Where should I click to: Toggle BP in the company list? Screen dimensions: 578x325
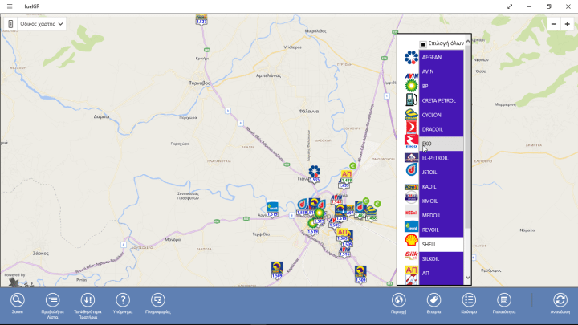pos(441,86)
